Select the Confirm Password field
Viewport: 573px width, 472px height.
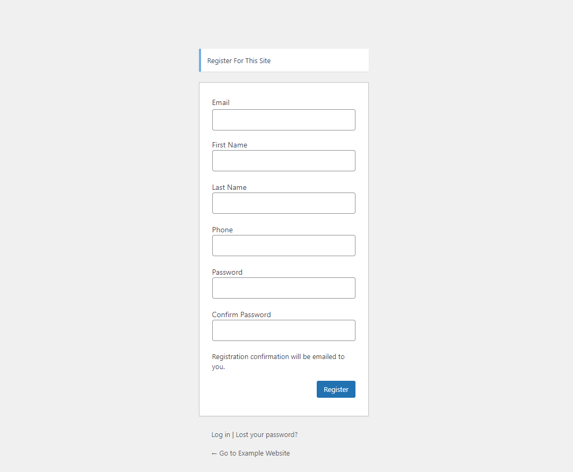[x=283, y=330]
